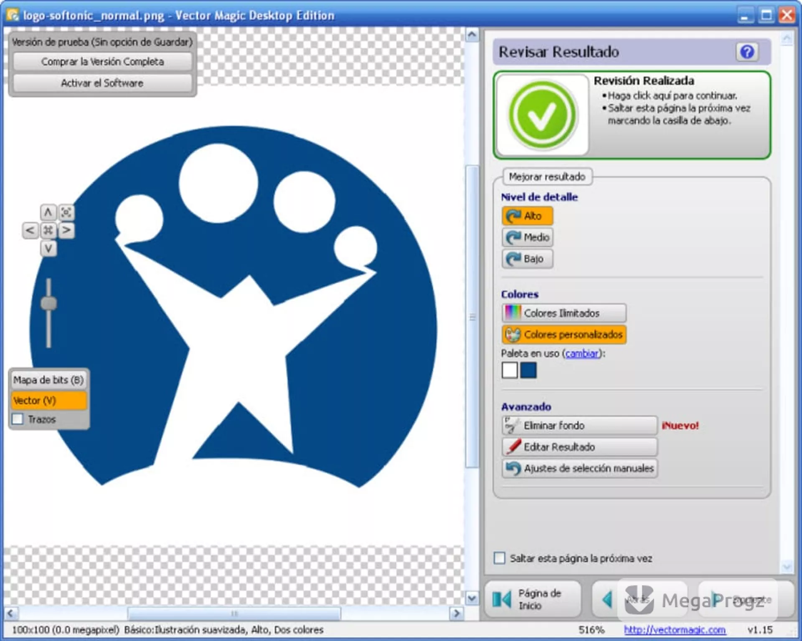
Task: Select Bajo detail level
Action: pos(528,259)
